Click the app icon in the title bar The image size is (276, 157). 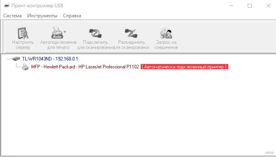(x=7, y=5)
